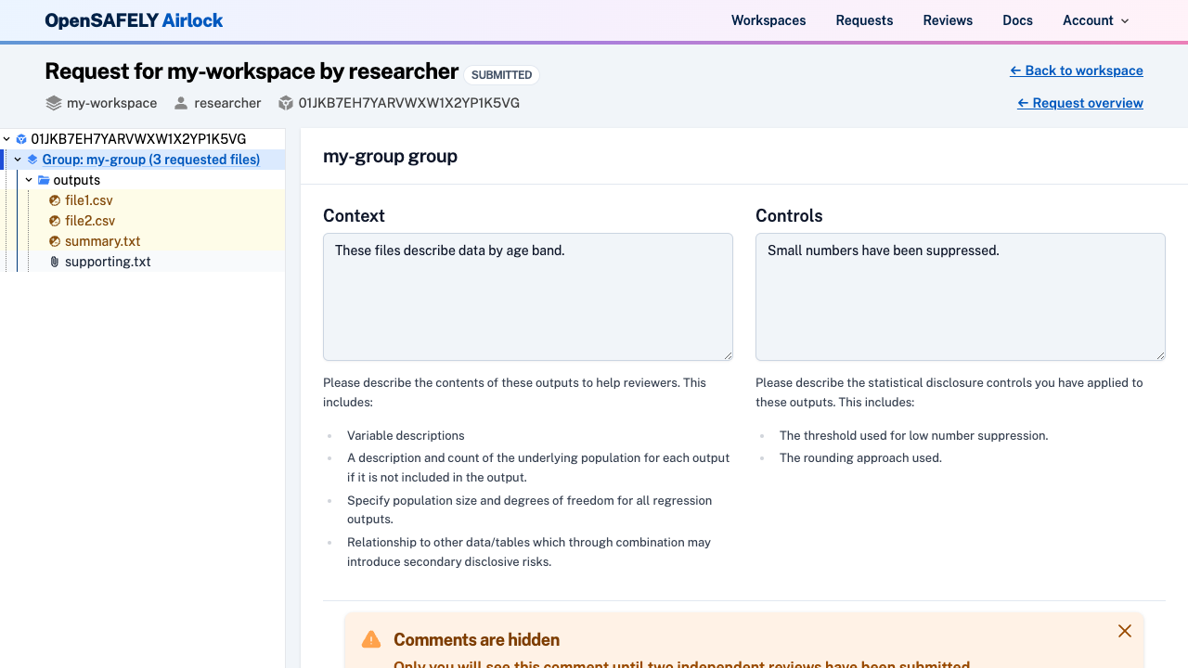
Task: Open summary.txt in the tree
Action: click(102, 241)
